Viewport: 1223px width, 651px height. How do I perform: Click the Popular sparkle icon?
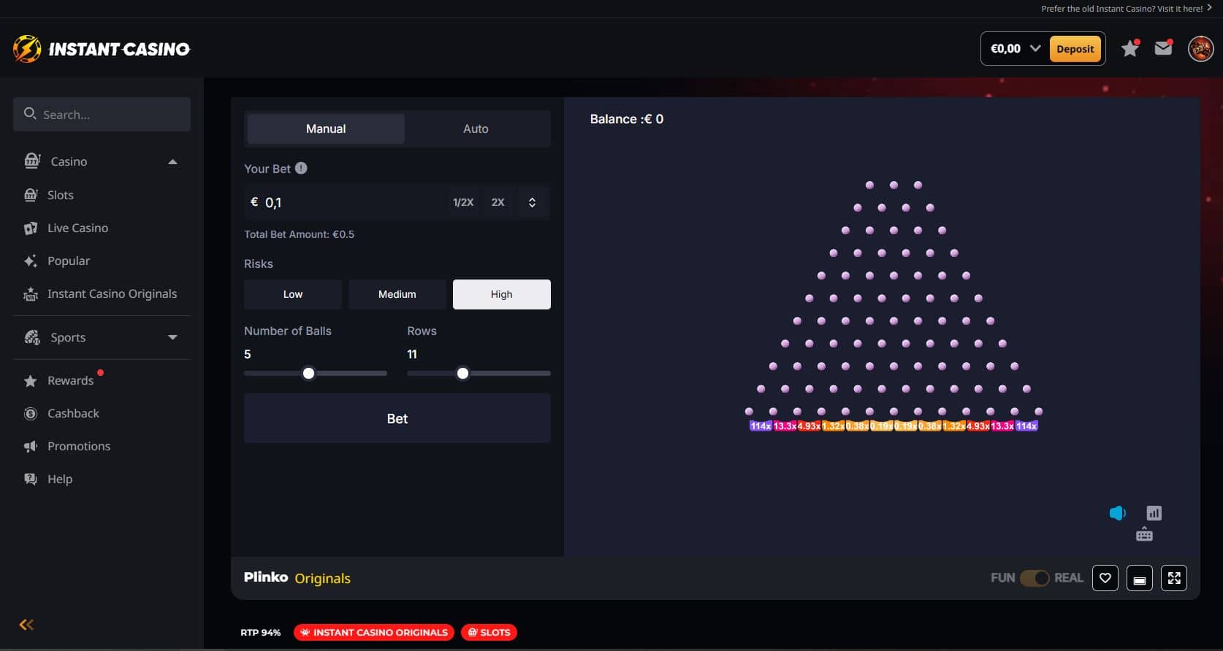click(31, 261)
